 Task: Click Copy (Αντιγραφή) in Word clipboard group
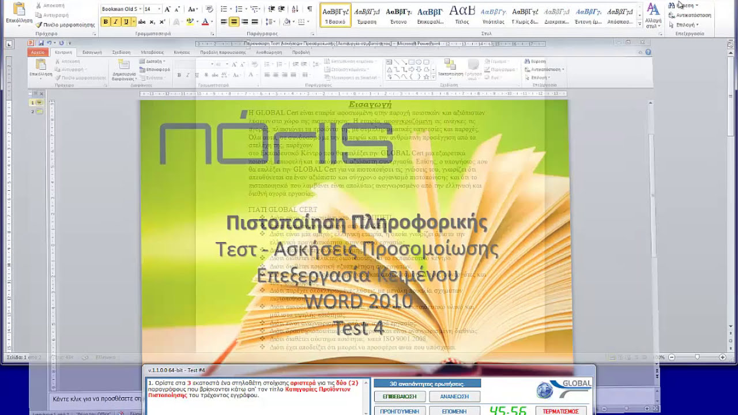point(51,15)
